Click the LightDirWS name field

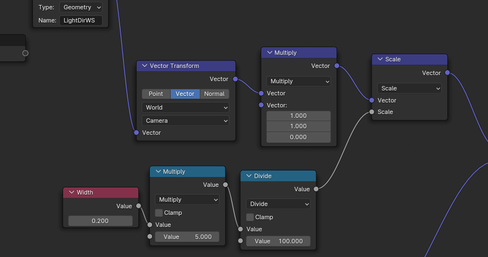81,20
